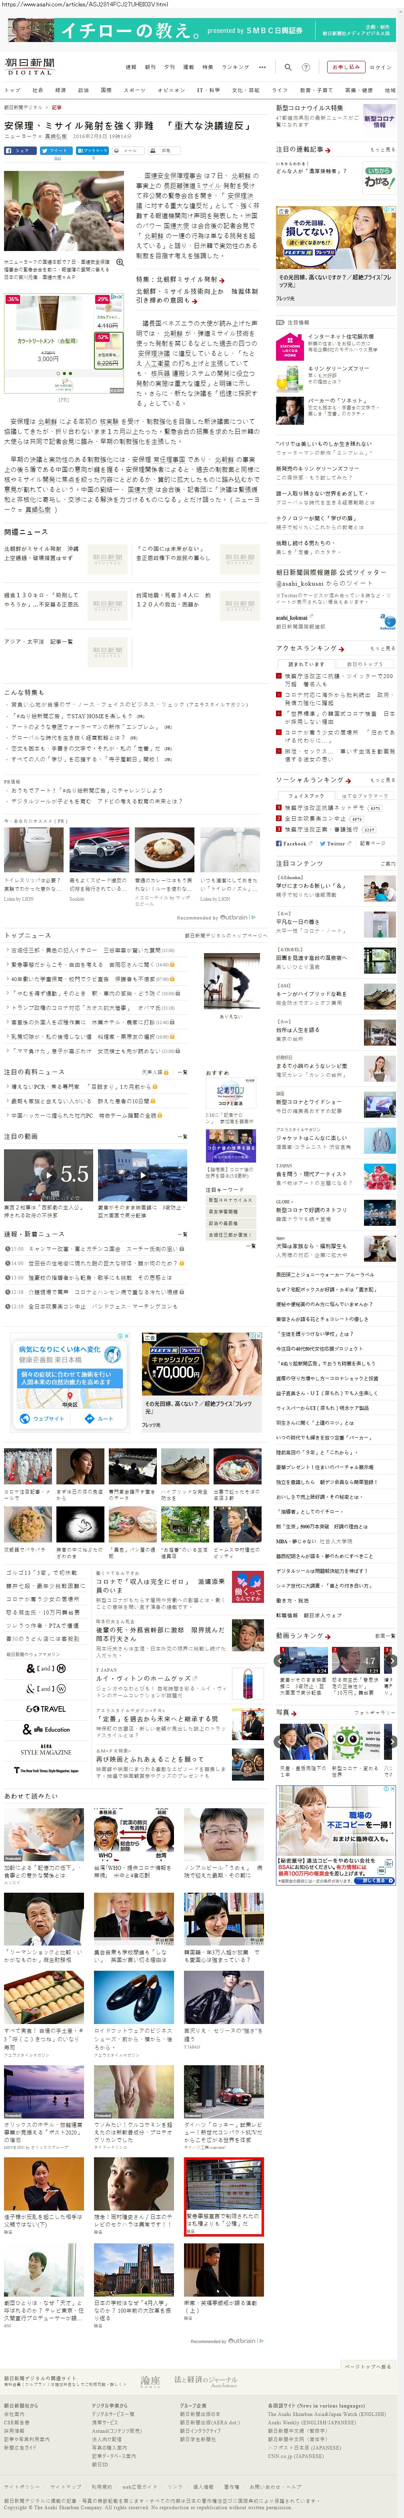The height and width of the screenshot is (2518, 404).
Task: Select the スポーツ navigation tab
Action: (135, 90)
